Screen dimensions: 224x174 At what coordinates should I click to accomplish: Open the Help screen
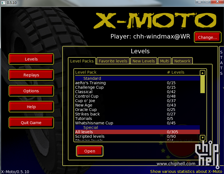point(31,107)
